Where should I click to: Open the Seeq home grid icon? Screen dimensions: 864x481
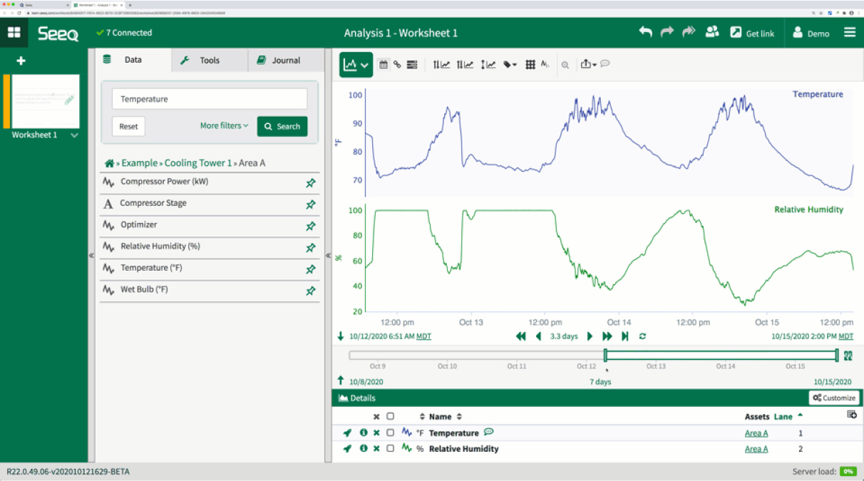click(14, 33)
